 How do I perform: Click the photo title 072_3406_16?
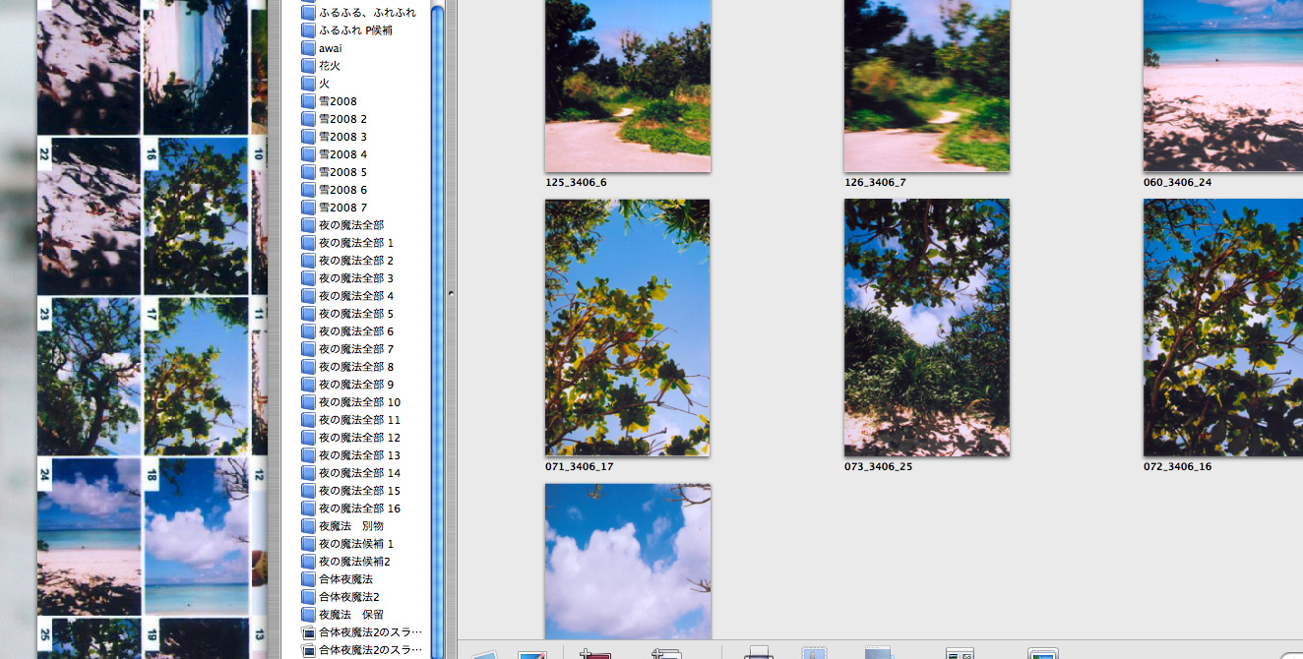click(x=1177, y=467)
